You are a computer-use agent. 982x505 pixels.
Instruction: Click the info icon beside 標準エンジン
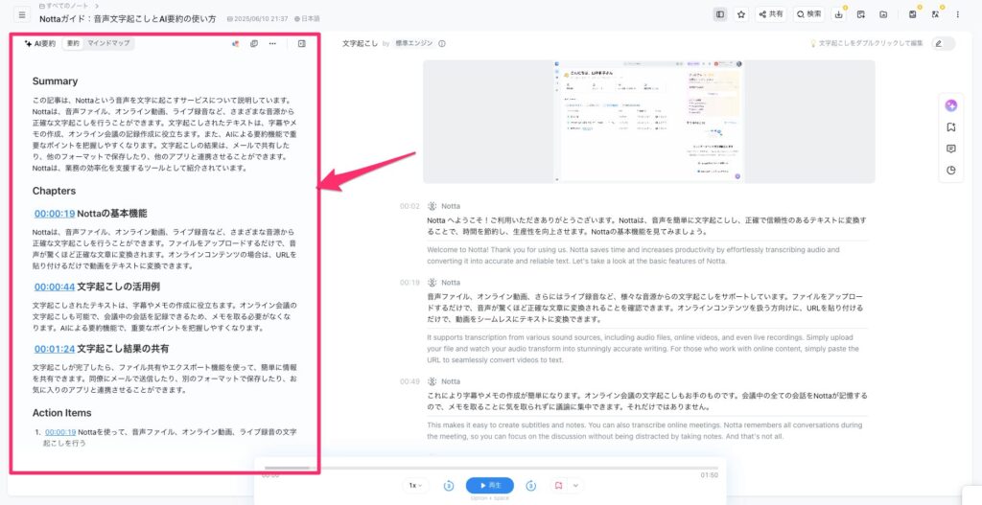(x=441, y=44)
